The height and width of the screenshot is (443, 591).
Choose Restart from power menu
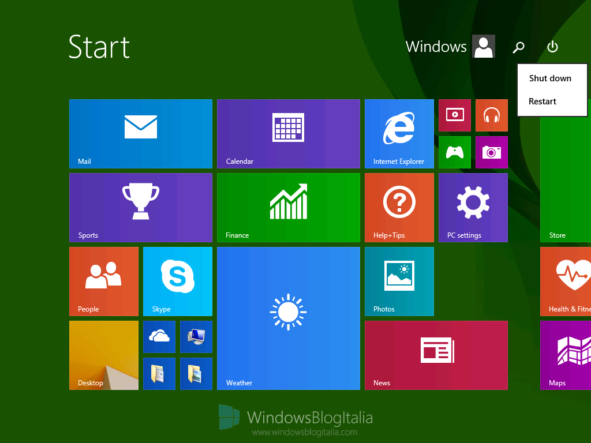(552, 102)
